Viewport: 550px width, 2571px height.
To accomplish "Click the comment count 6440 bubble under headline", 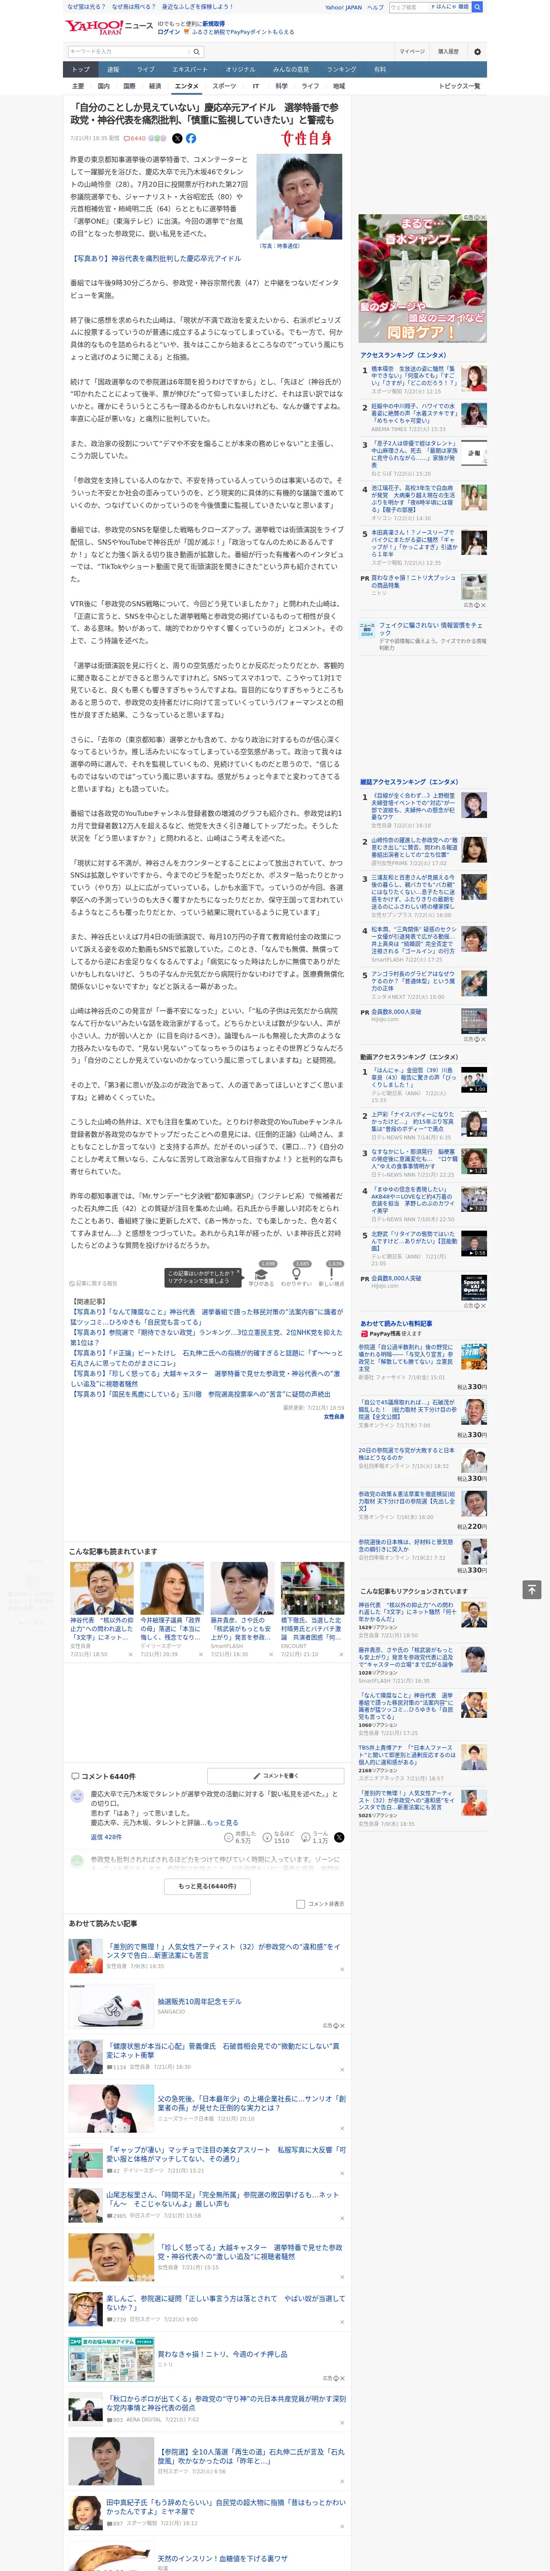I will coord(135,139).
